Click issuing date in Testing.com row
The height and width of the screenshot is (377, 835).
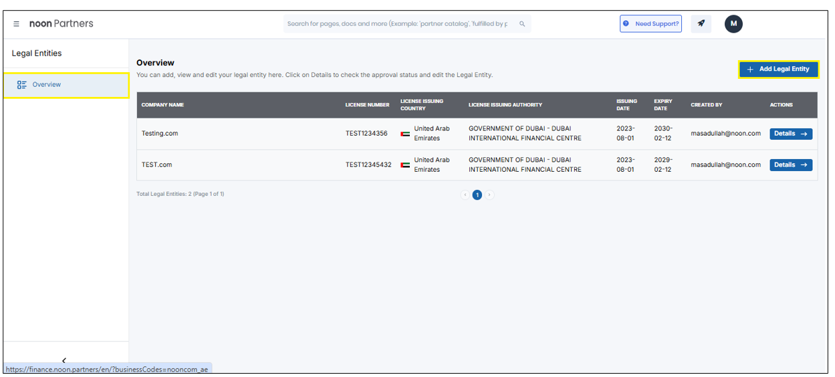point(626,134)
